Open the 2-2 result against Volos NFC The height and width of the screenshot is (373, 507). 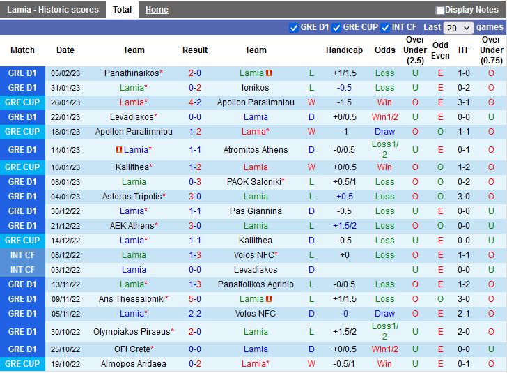coord(195,314)
